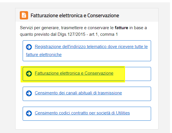172x133 pixels.
Task: Open the Censimento codici contratto per società di Utilities link
Action: [x=82, y=113]
